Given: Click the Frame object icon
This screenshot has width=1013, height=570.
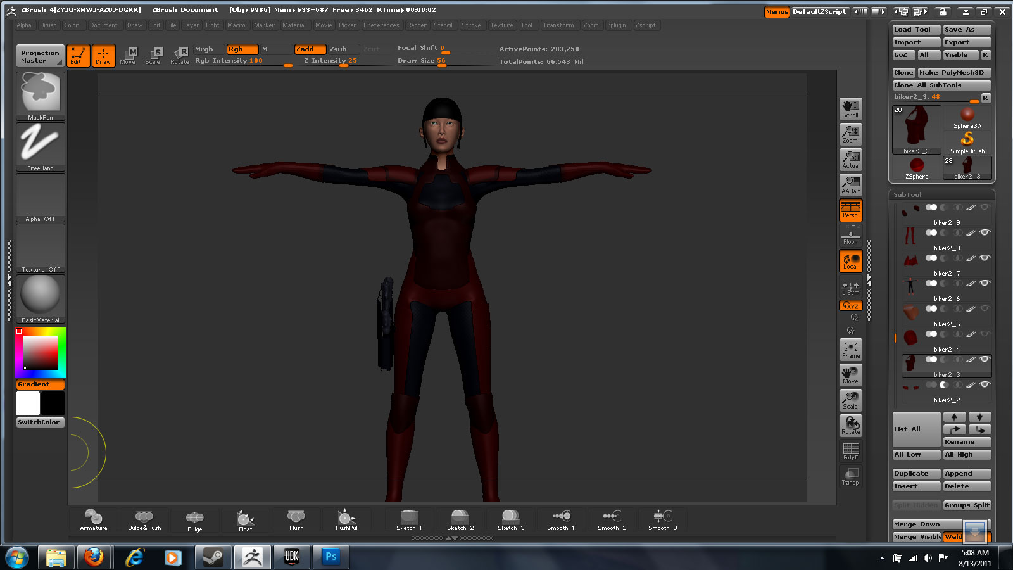Looking at the screenshot, I should [850, 350].
